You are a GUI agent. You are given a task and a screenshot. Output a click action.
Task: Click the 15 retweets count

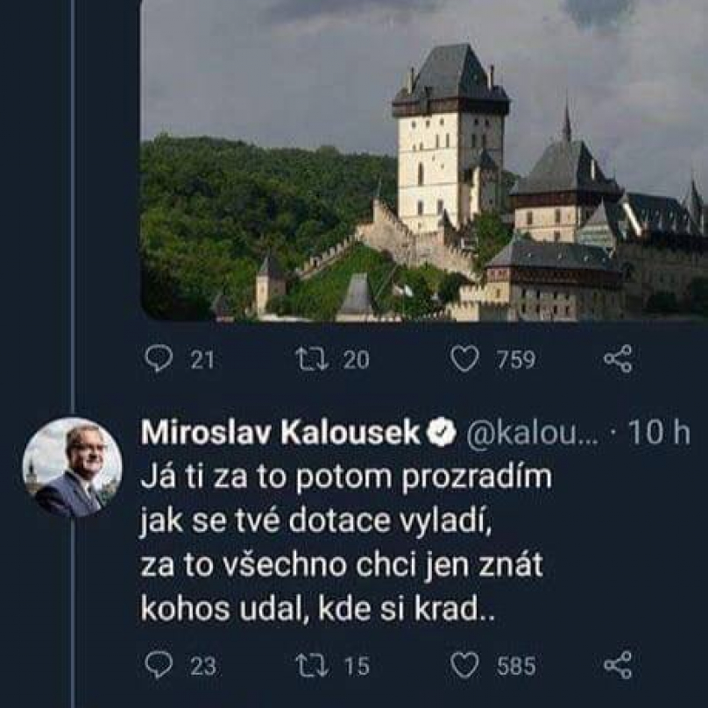click(356, 667)
